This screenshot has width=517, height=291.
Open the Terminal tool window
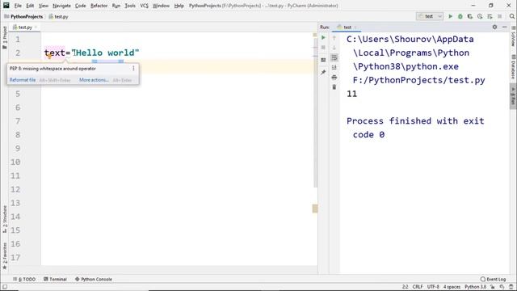click(55, 279)
